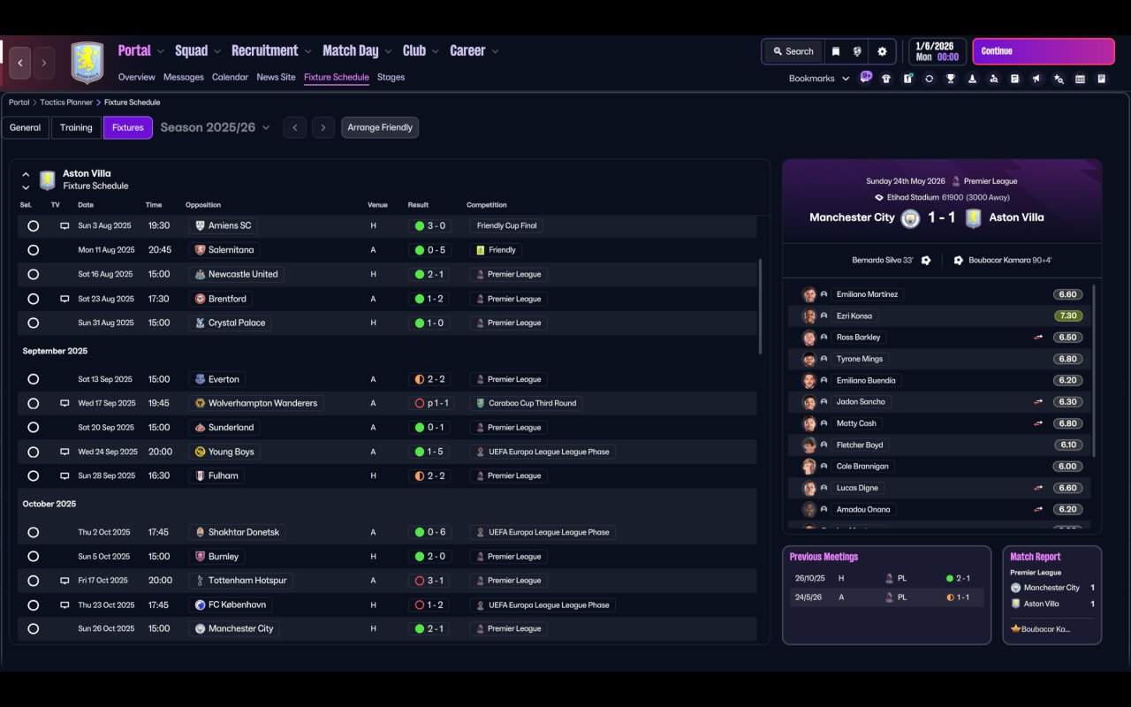The width and height of the screenshot is (1131, 707).
Task: Click Lucas Digne's substitution arrow icon
Action: 1038,488
